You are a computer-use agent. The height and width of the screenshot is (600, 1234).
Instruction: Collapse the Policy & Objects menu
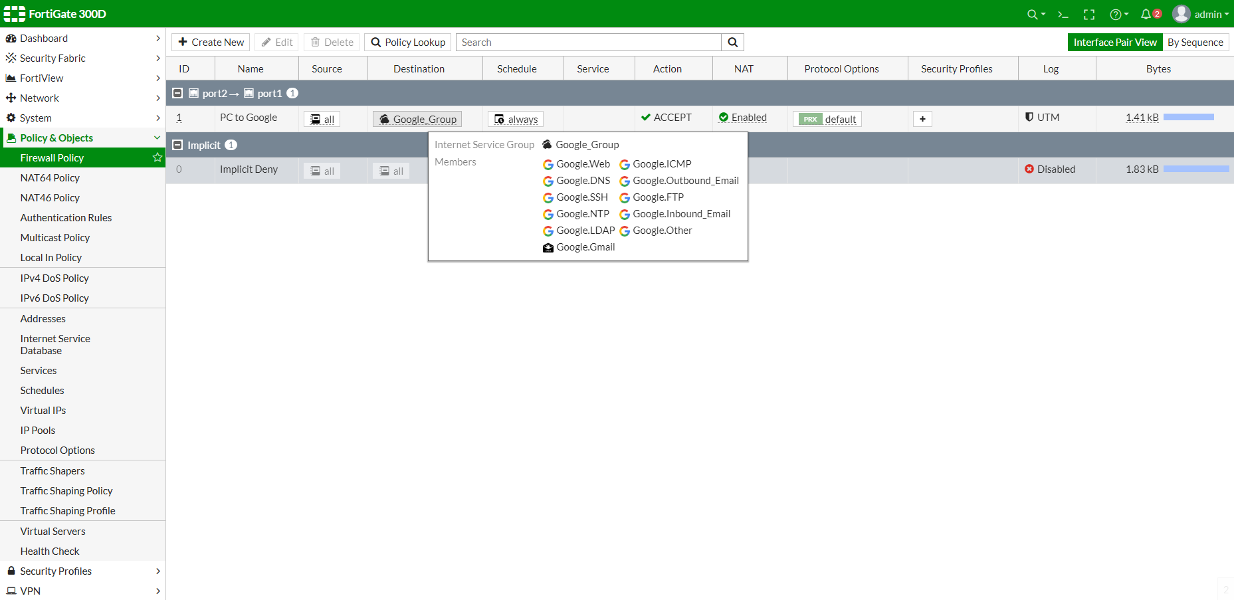(82, 138)
